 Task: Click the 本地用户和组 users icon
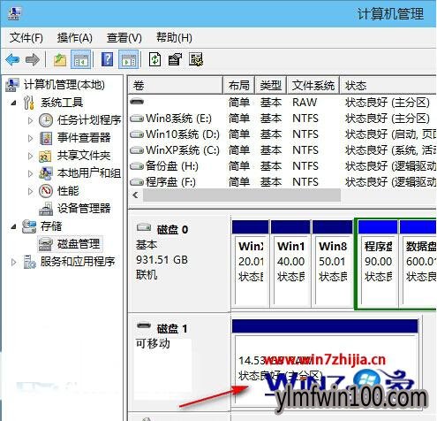tap(46, 173)
